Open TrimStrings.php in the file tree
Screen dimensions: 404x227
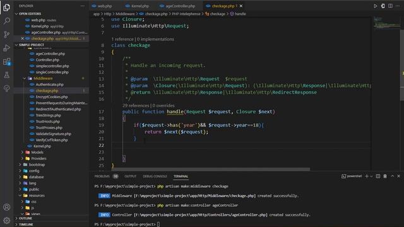48,115
